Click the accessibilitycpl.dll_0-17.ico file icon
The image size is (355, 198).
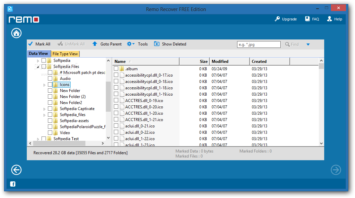pos(122,75)
